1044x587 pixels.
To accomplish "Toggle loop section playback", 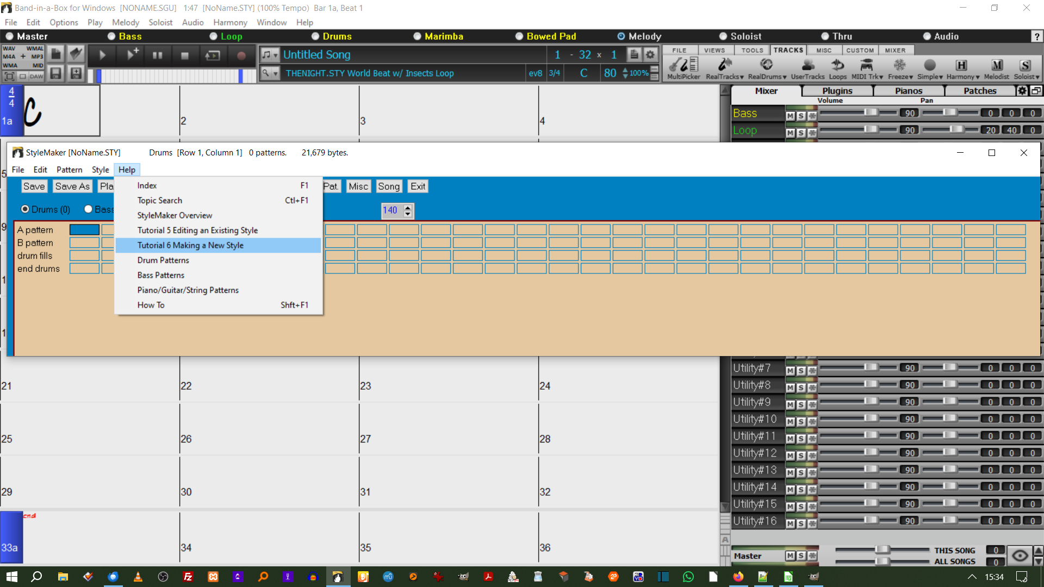I will 213,55.
